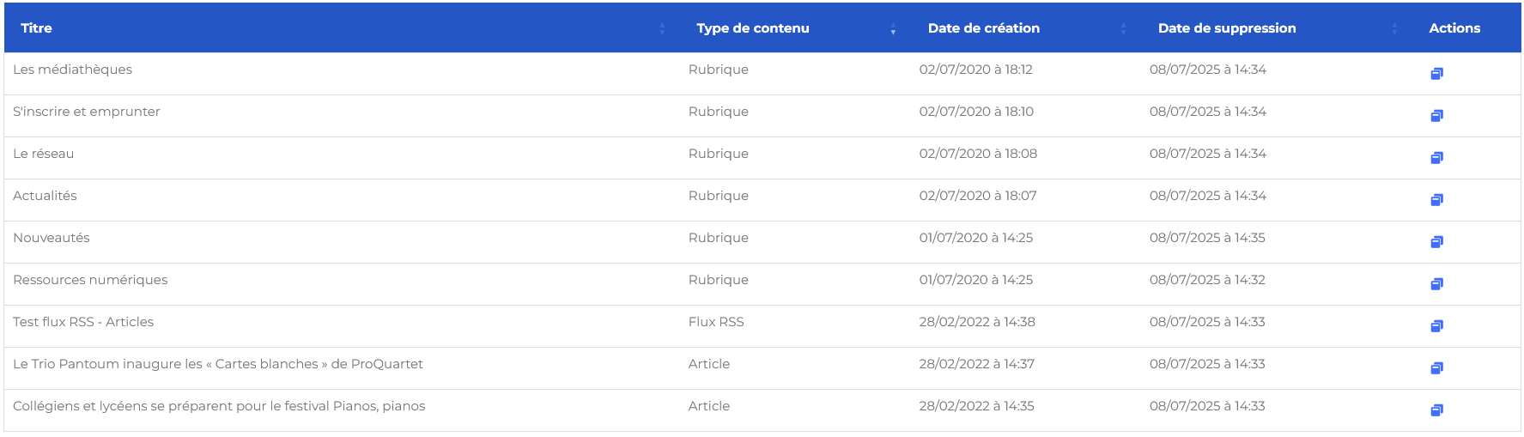1524x437 pixels.
Task: Click restore icon for Nouveautés row
Action: coord(1436,242)
